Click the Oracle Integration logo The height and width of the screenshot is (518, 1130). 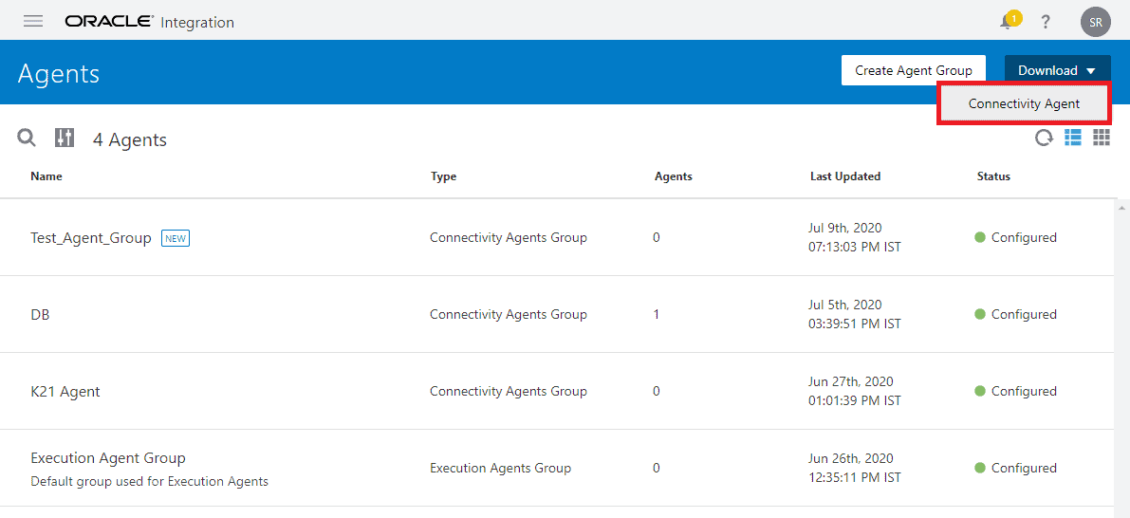tap(149, 23)
